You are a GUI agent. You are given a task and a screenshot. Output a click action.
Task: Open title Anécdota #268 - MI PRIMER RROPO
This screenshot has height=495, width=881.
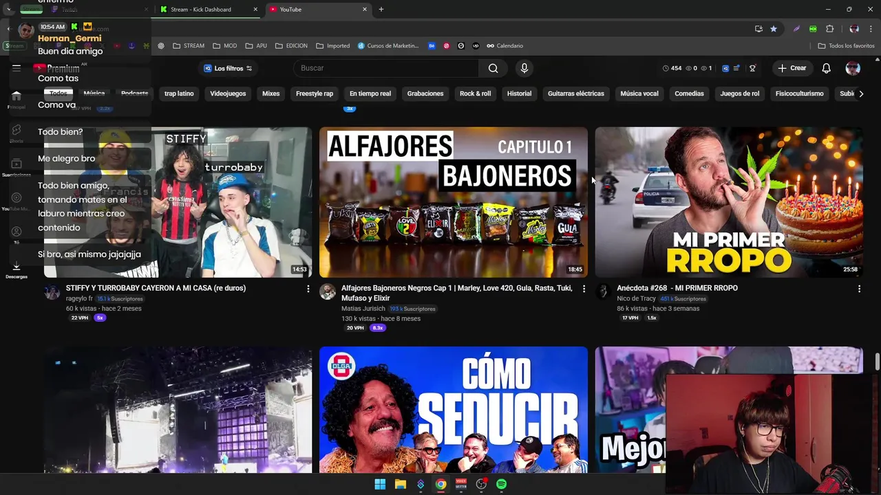click(677, 288)
